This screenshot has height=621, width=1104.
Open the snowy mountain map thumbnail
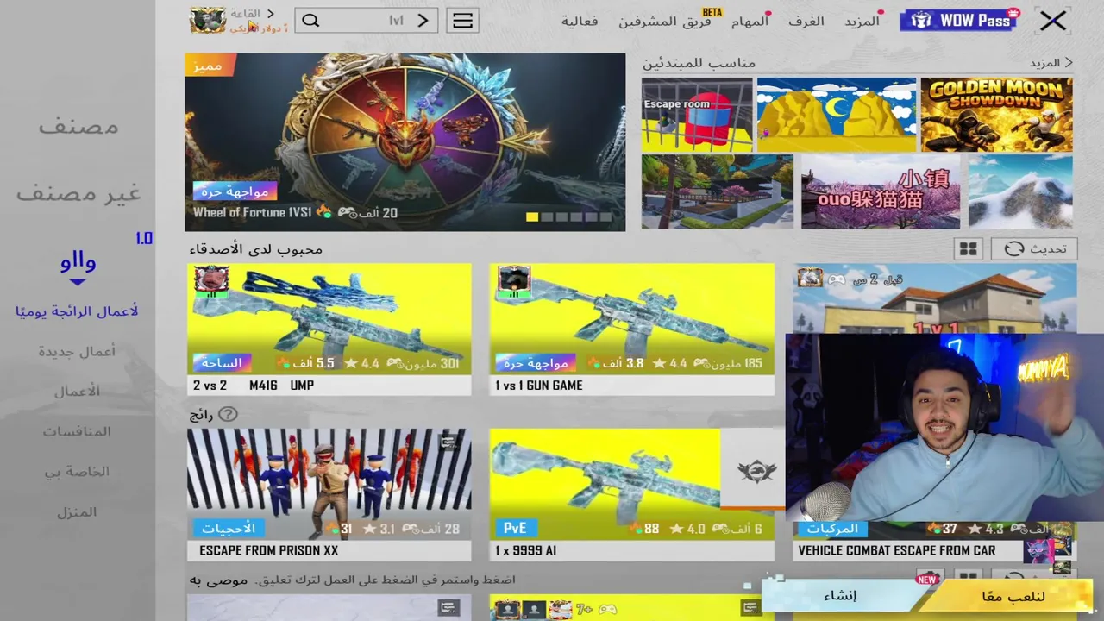1020,191
